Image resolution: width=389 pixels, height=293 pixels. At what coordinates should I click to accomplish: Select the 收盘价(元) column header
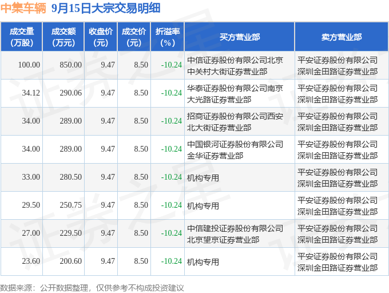pyautogui.click(x=101, y=37)
